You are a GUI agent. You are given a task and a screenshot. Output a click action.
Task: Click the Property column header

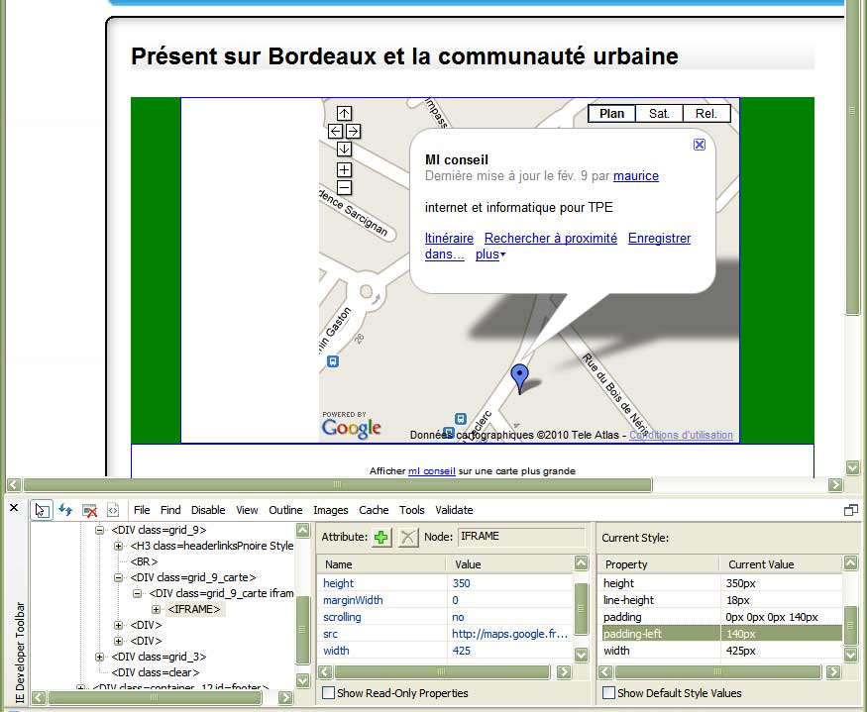click(659, 564)
